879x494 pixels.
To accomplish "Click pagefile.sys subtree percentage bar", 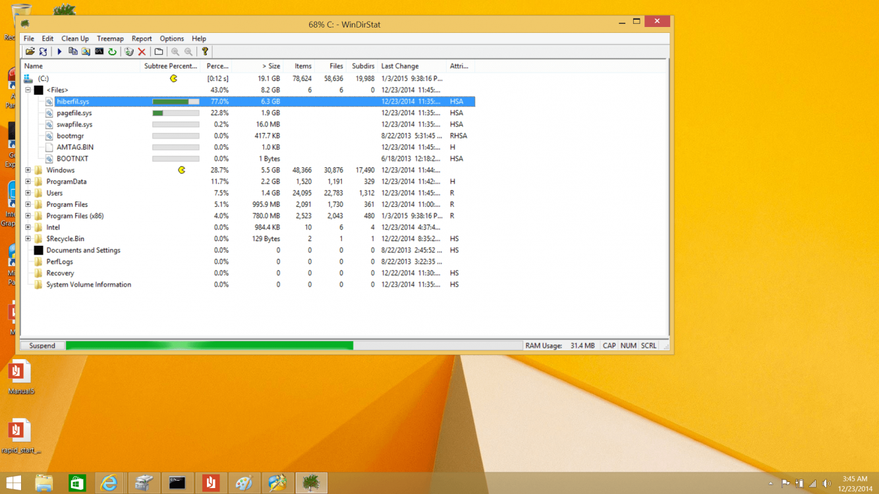I will click(x=176, y=113).
